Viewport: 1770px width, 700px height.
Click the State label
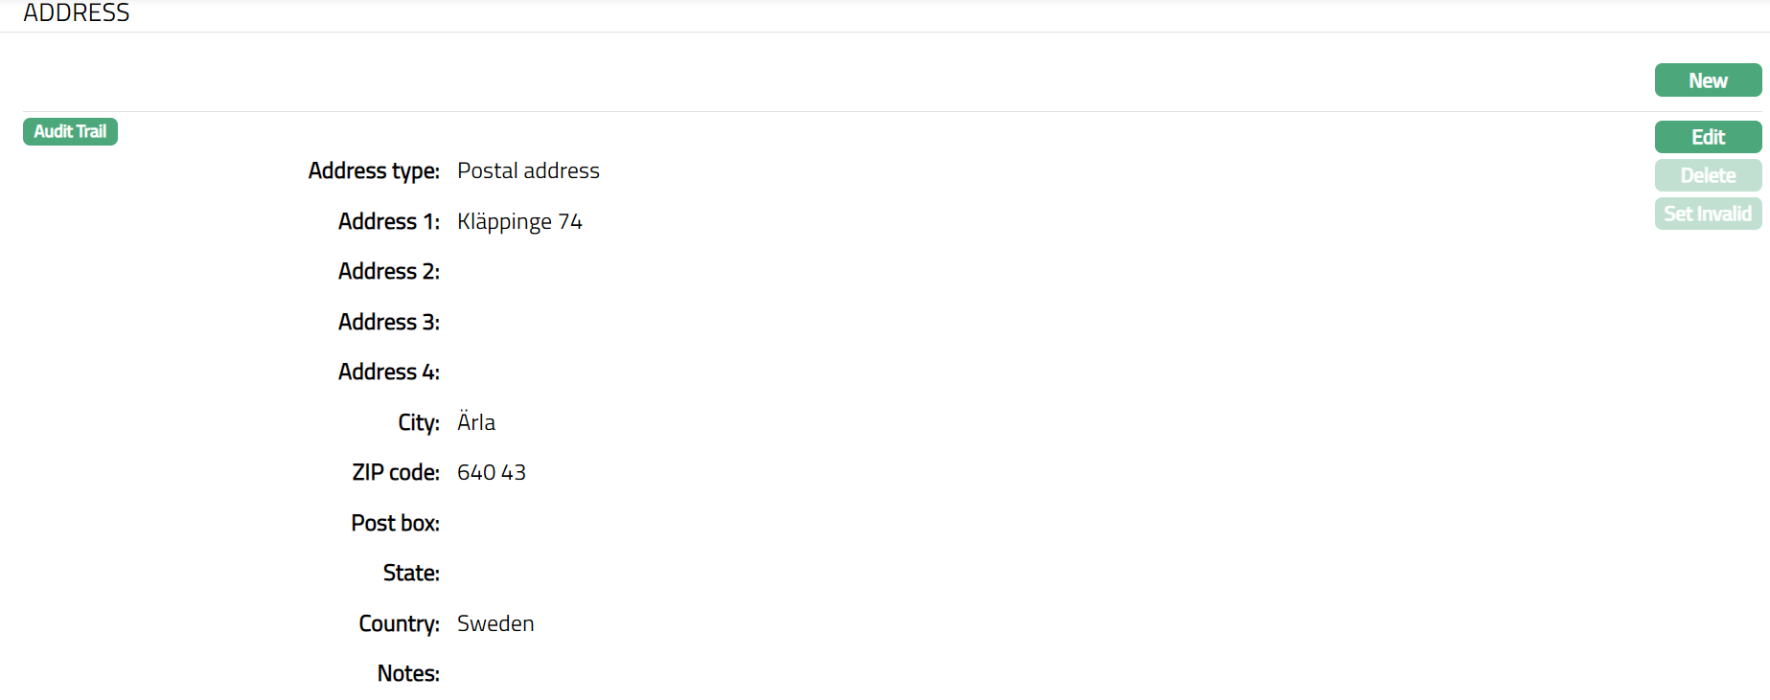coord(411,573)
